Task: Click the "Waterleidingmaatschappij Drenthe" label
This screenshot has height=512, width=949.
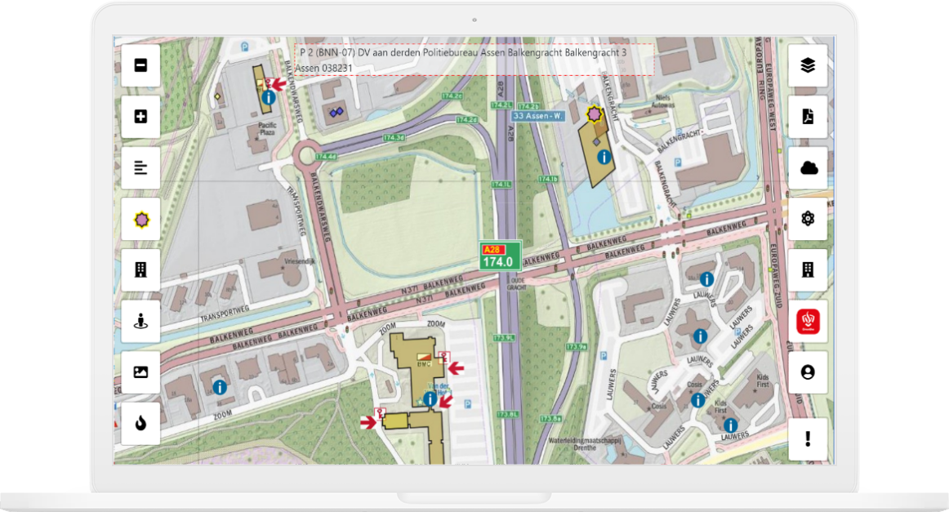Action: click(x=584, y=444)
